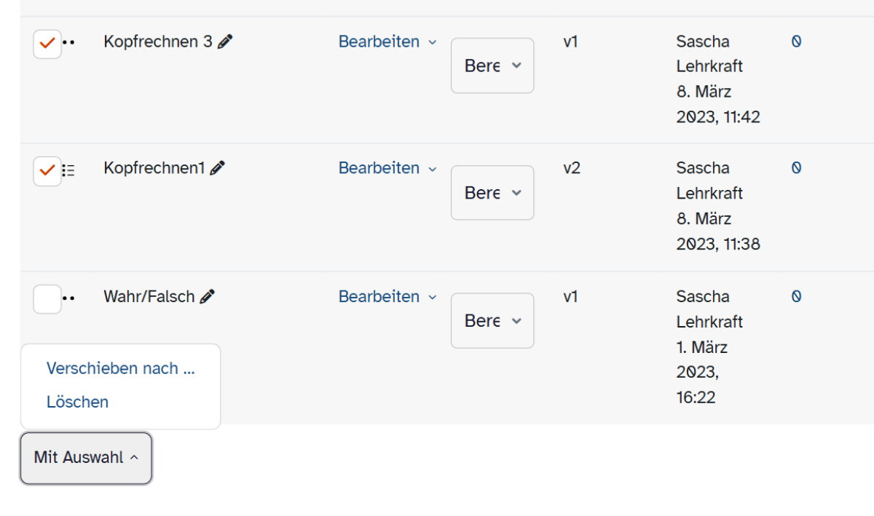This screenshot has width=874, height=516.
Task: Uncheck the Kopfrechnen1 checkbox
Action: (47, 171)
